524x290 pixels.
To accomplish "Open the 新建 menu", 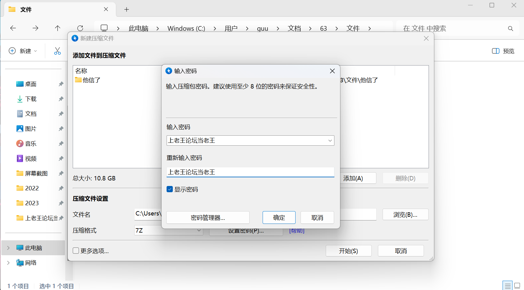I will click(x=23, y=51).
